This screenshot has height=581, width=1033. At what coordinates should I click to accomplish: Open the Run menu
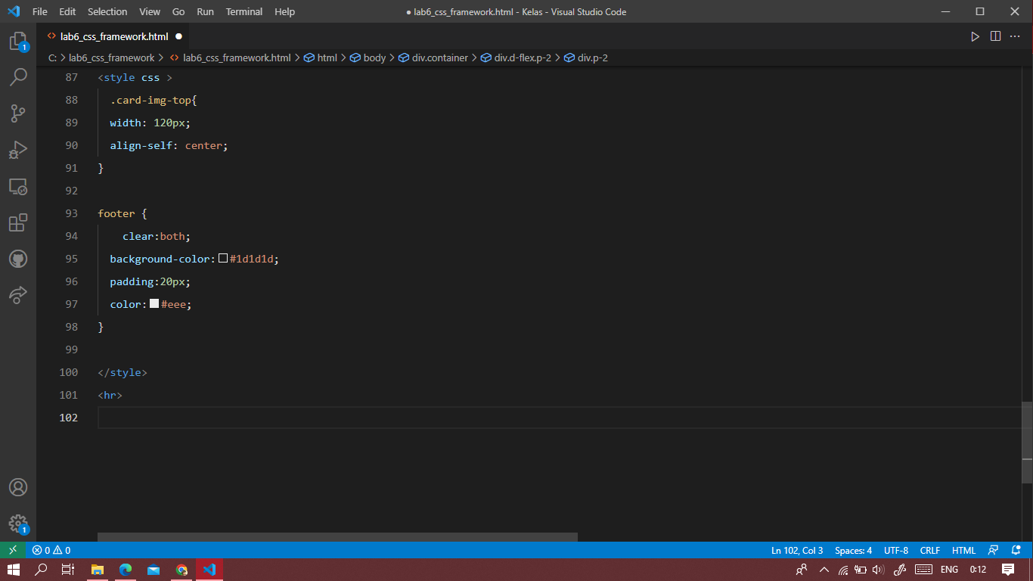click(205, 11)
